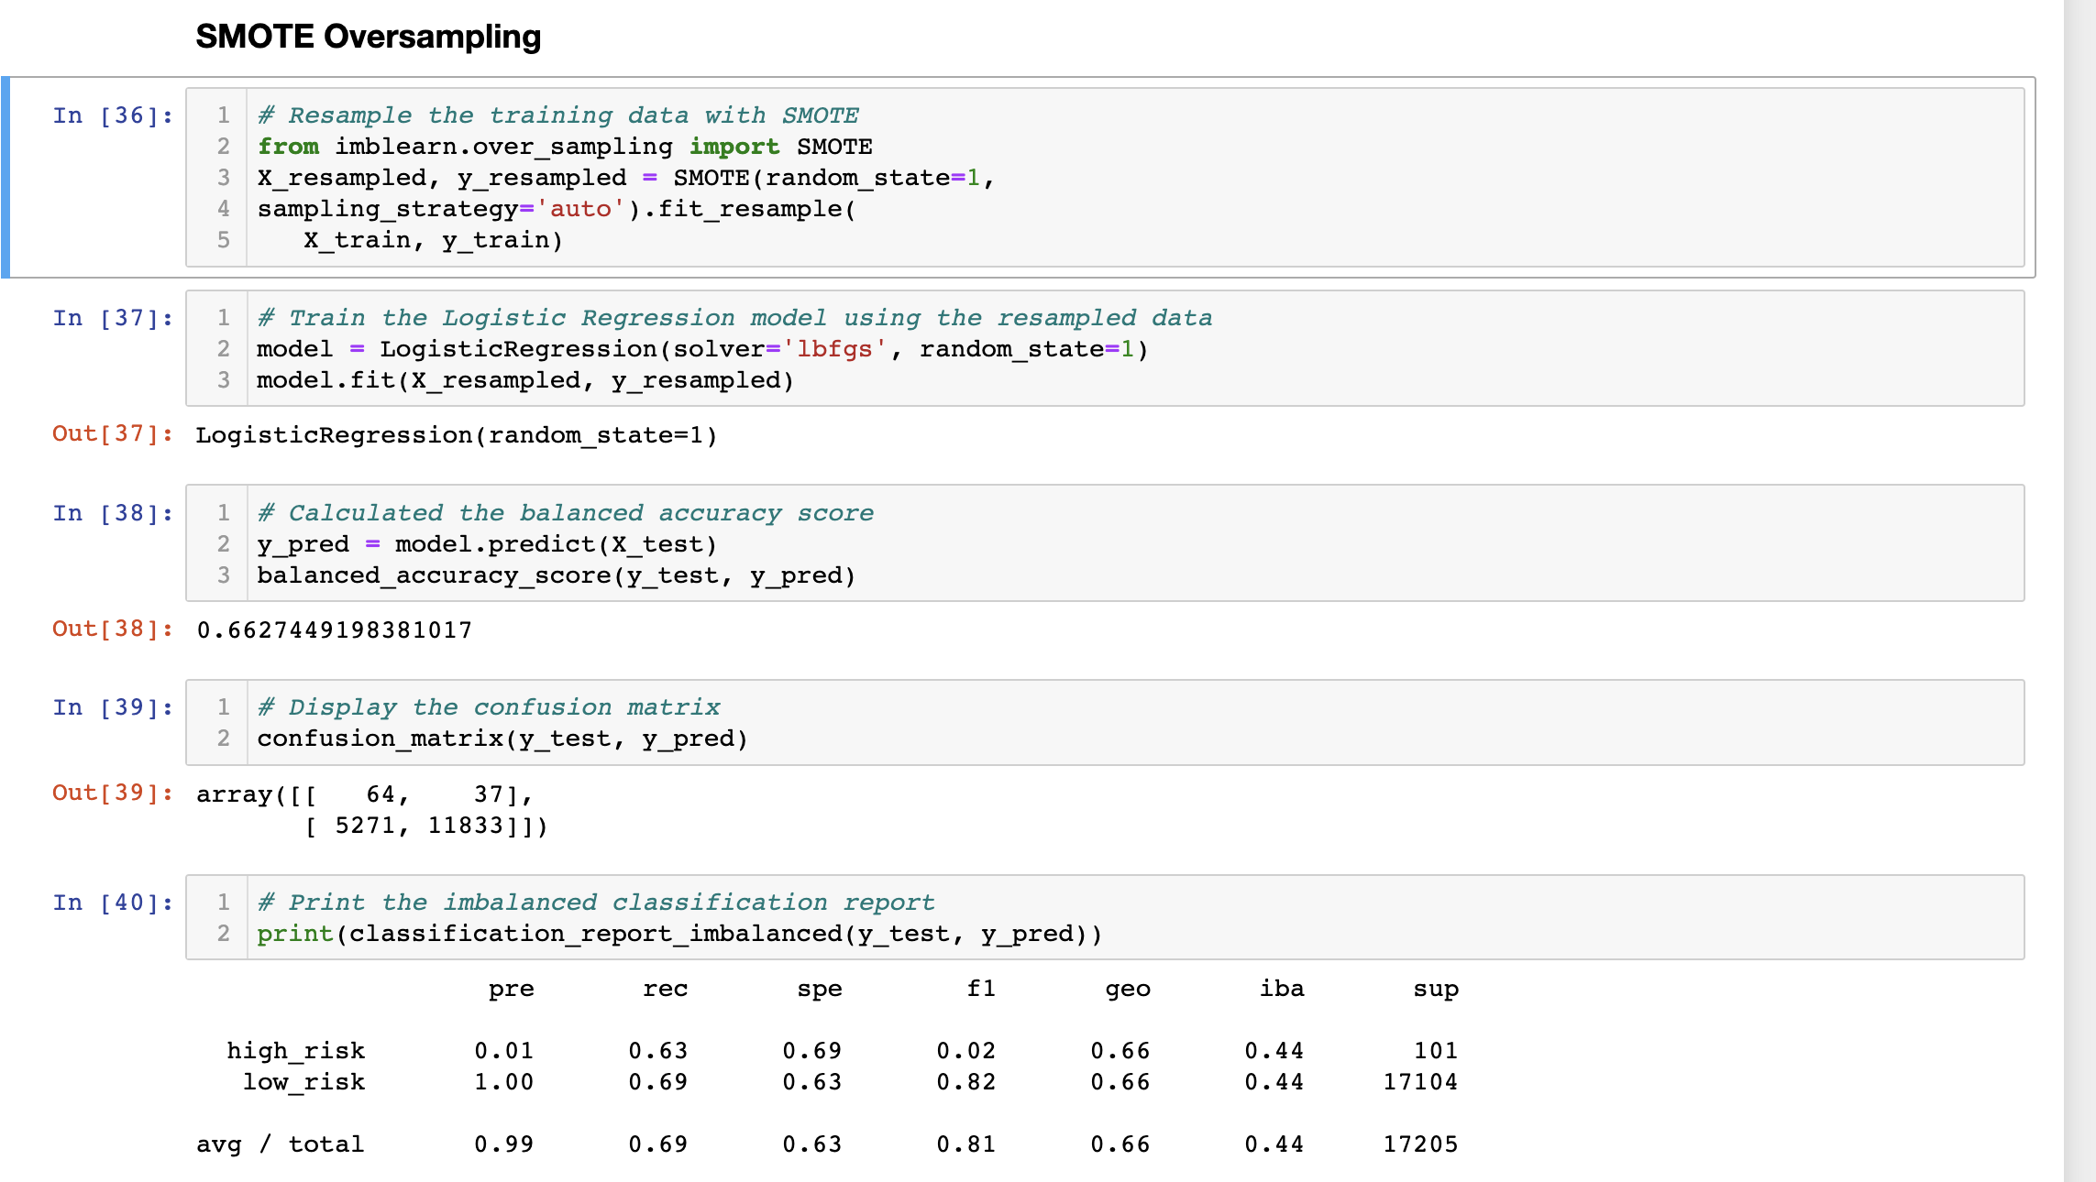Place cursor in the model.fit code line

(523, 379)
